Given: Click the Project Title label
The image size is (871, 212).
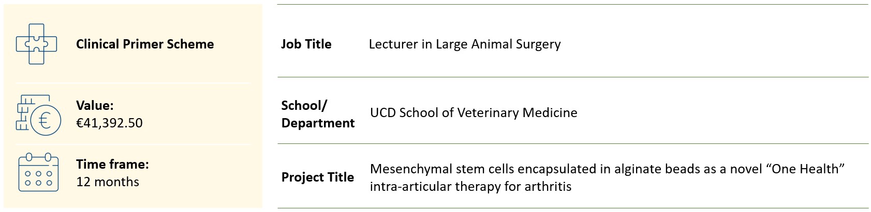Looking at the screenshot, I should point(318,177).
